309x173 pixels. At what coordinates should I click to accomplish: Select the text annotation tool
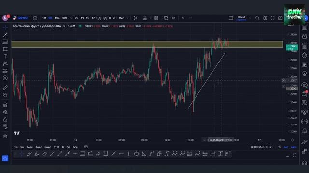click(5, 56)
